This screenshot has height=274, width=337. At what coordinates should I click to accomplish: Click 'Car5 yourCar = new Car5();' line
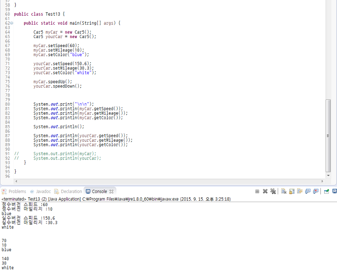coord(65,37)
